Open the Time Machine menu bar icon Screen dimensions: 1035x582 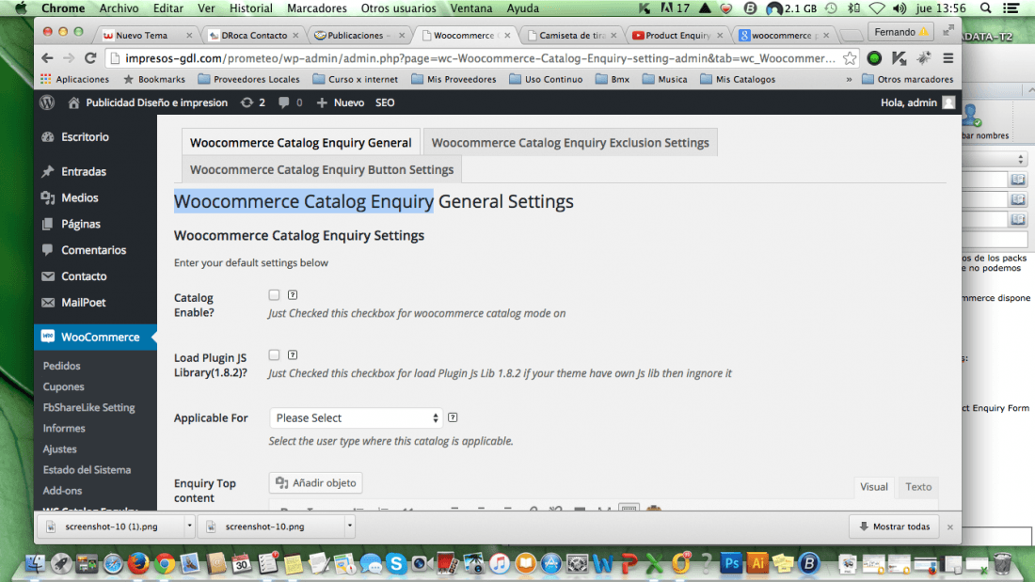pos(831,8)
